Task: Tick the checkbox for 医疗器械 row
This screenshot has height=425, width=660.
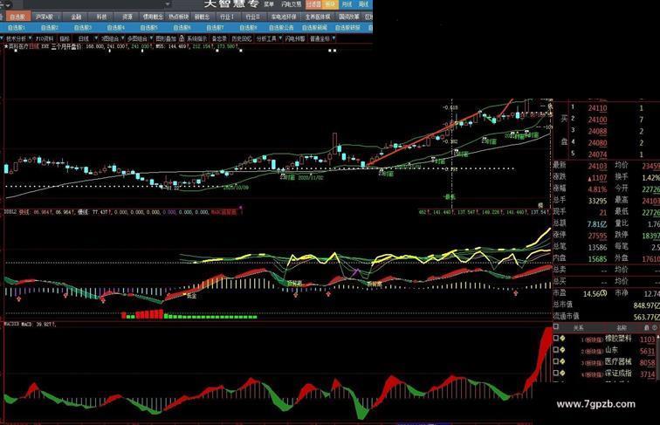Action: tap(556, 361)
